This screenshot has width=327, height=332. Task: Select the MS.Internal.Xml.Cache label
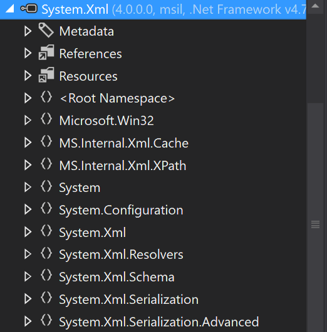point(123,143)
